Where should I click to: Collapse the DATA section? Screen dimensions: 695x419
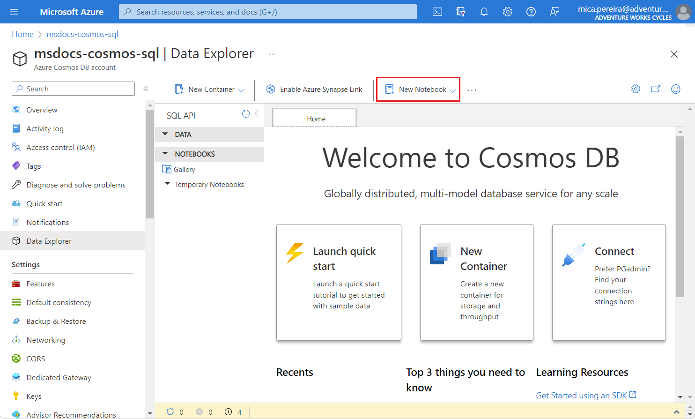click(x=165, y=134)
